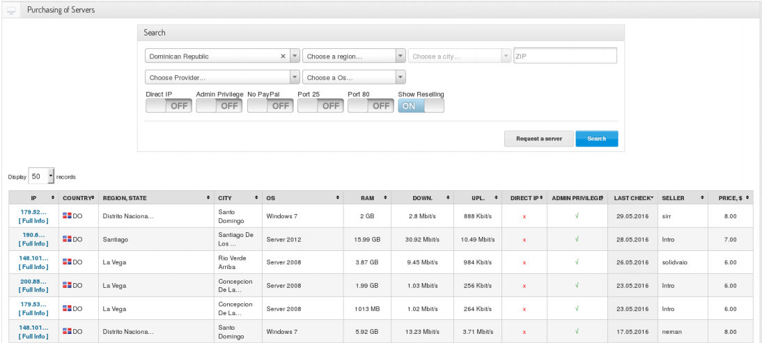Viewport: 762px width, 343px height.
Task: Sort table by RAM column header
Action: click(367, 198)
